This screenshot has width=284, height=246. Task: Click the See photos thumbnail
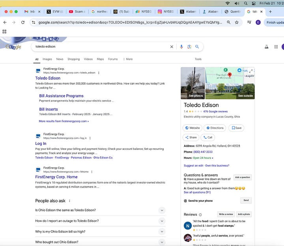pos(193,83)
